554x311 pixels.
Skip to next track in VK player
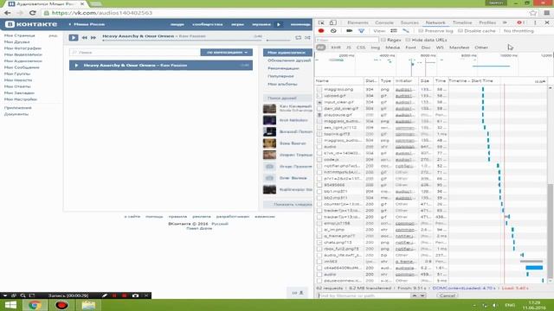coord(93,37)
